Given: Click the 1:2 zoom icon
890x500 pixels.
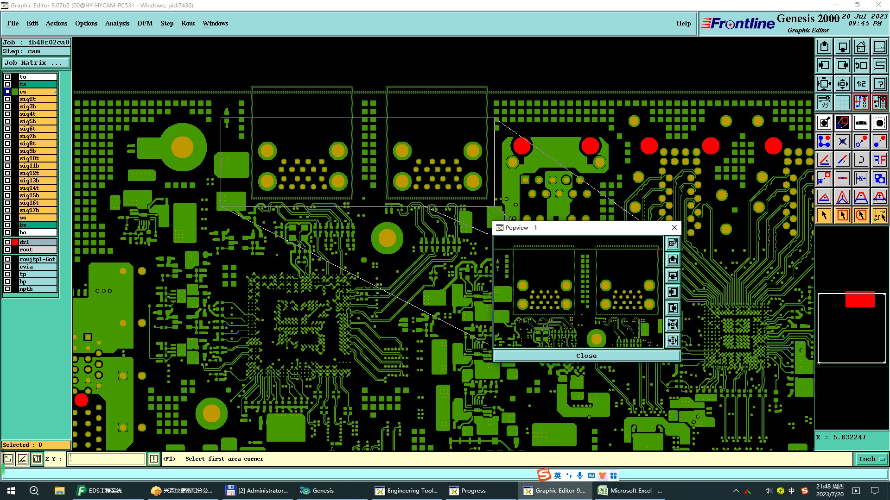Looking at the screenshot, I should click(861, 84).
